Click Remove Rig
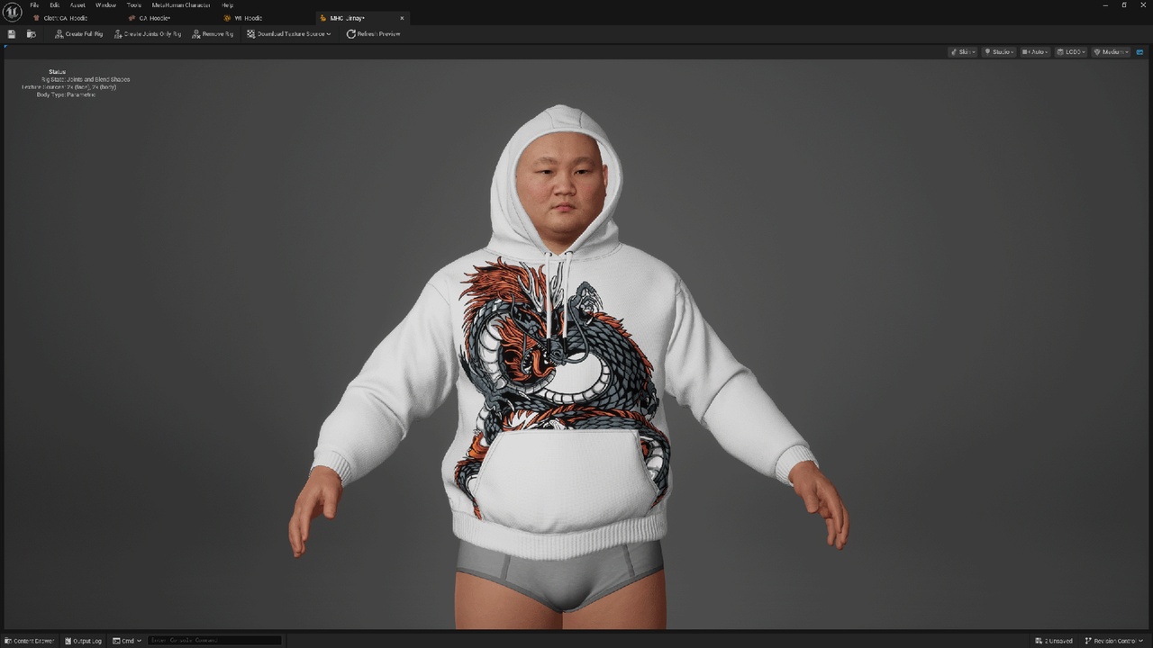This screenshot has height=648, width=1153. [x=213, y=34]
